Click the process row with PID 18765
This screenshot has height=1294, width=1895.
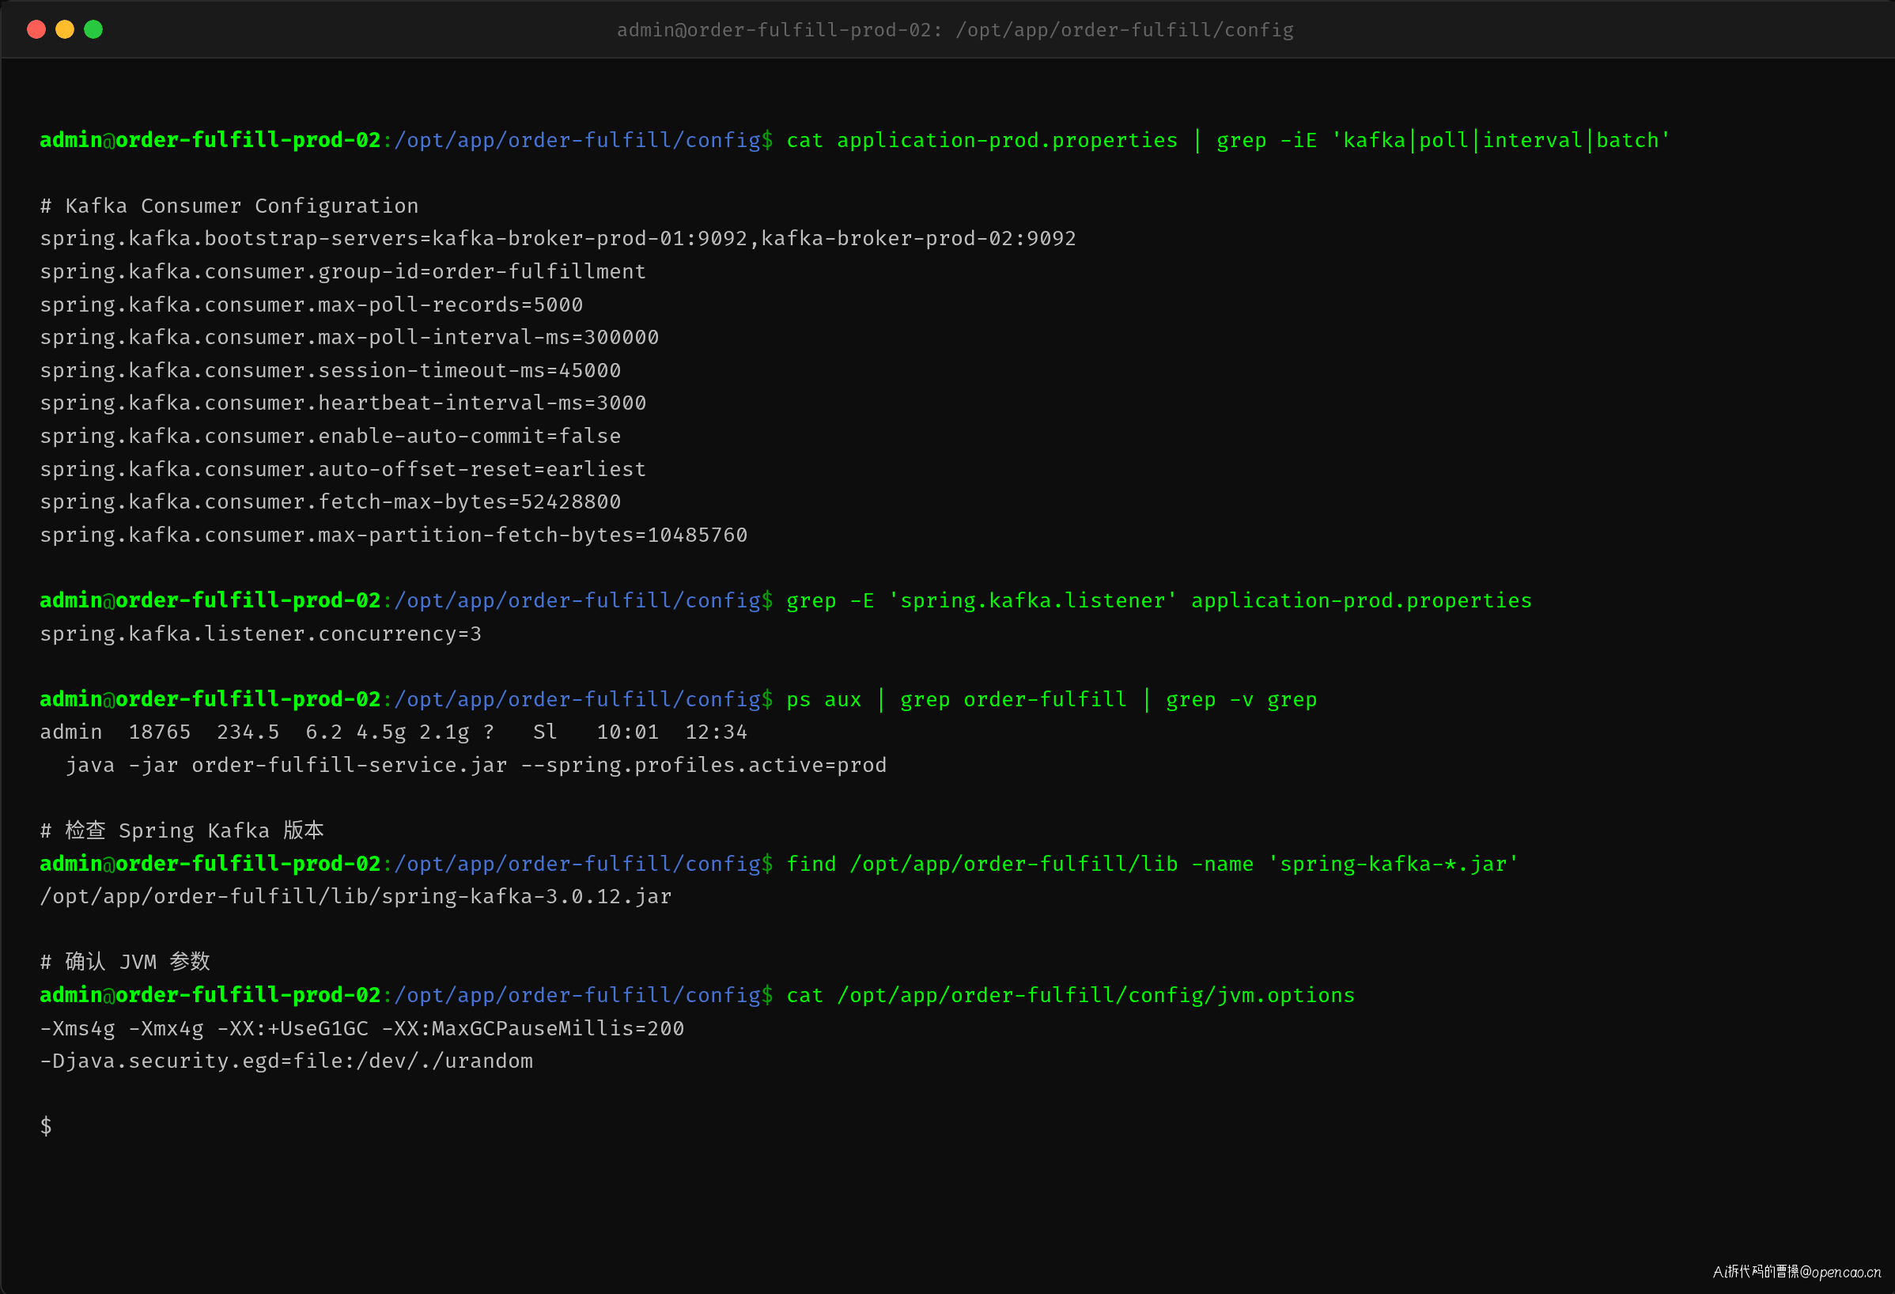pos(394,732)
